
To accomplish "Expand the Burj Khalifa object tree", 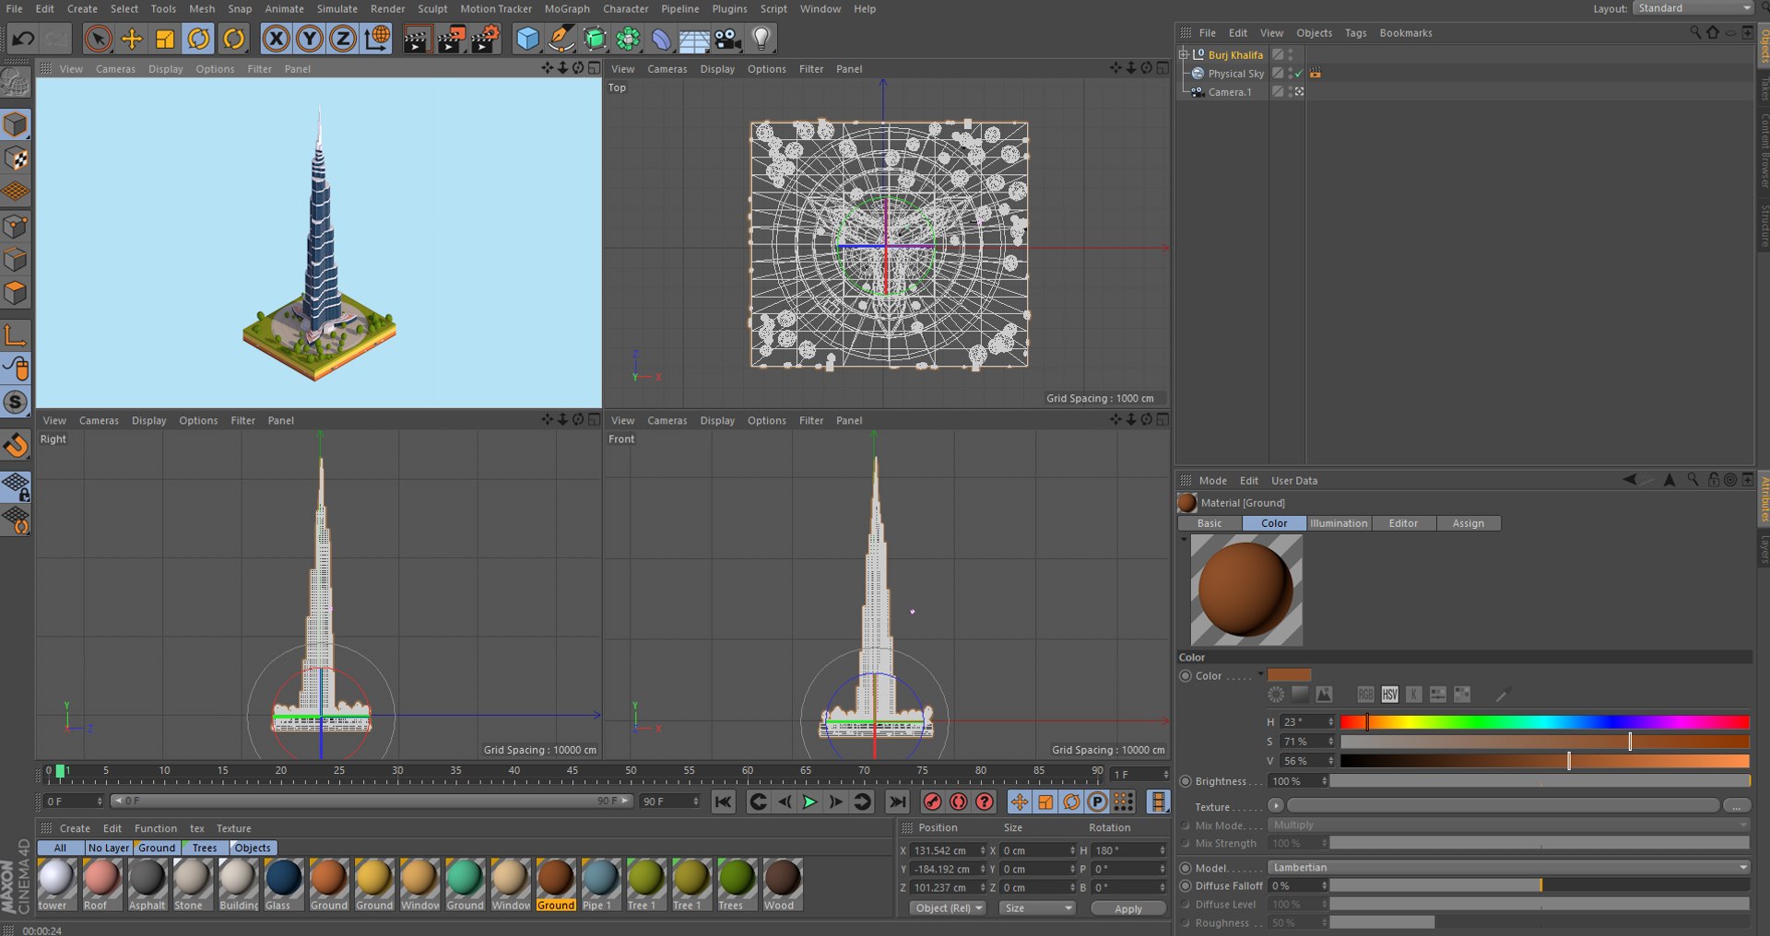I will click(1183, 55).
